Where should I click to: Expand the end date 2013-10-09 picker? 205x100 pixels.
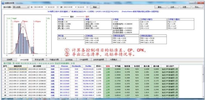coord(76,7)
